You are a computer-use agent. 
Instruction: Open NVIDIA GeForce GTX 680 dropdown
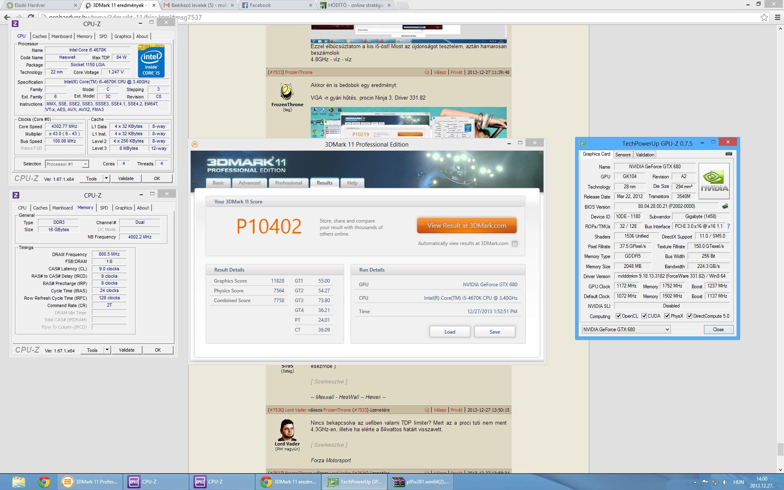pos(626,329)
